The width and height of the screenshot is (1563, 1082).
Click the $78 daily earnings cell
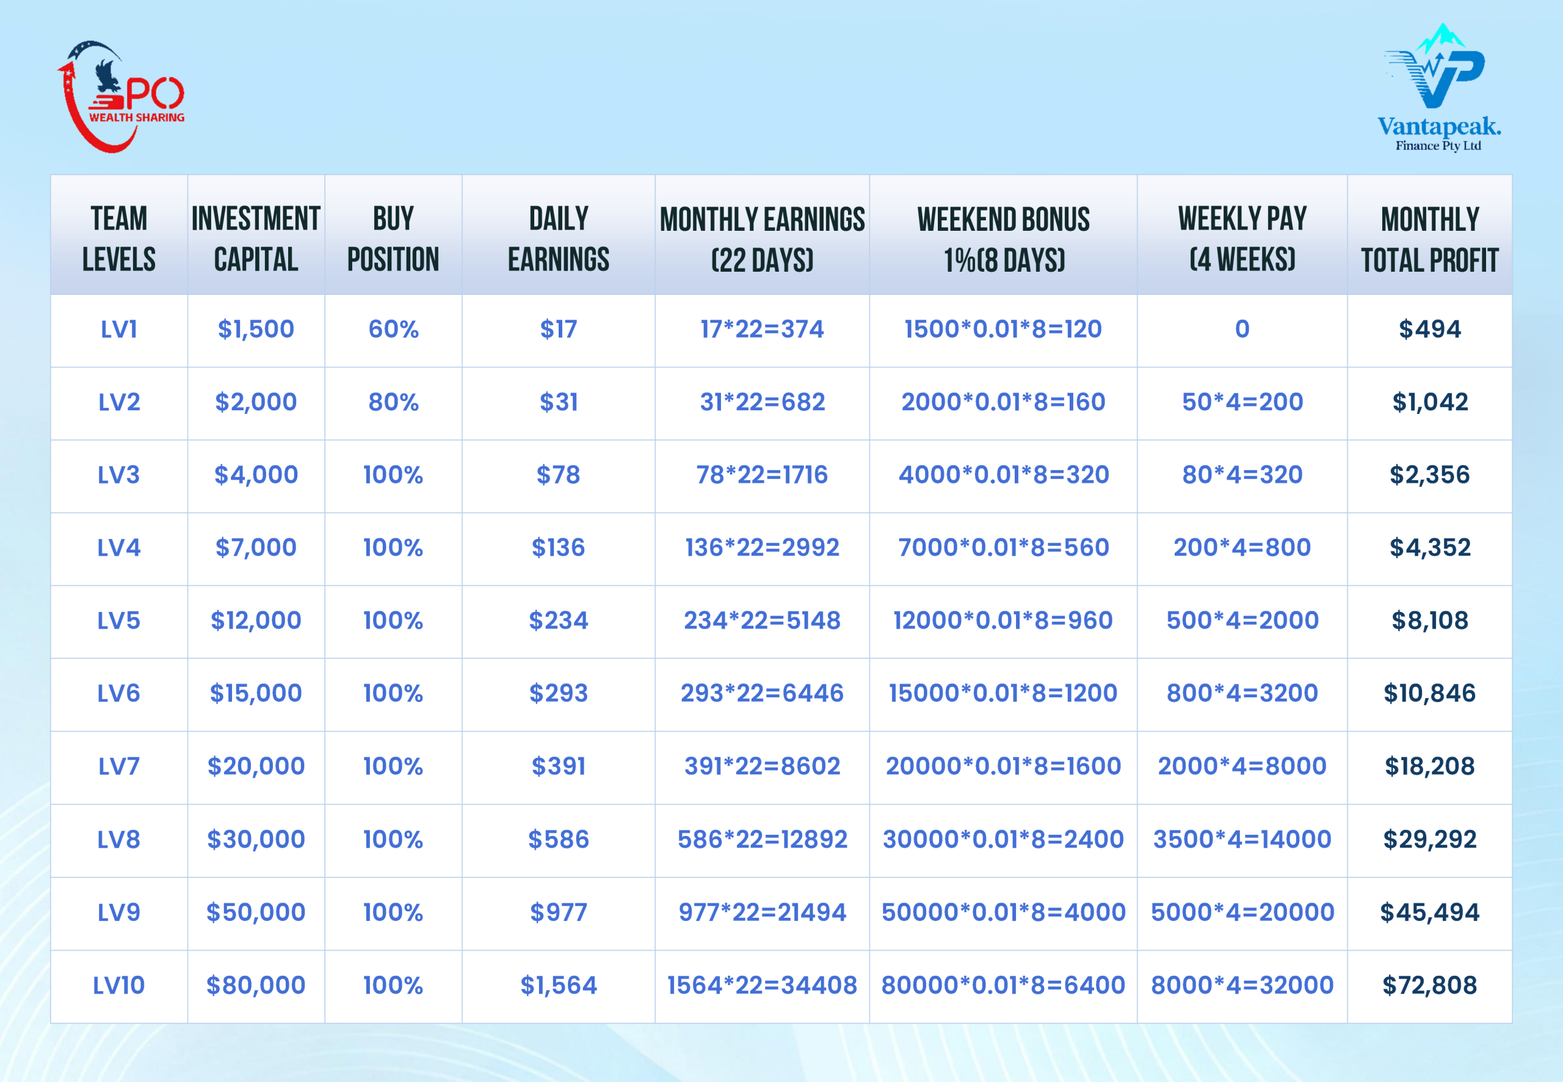558,475
